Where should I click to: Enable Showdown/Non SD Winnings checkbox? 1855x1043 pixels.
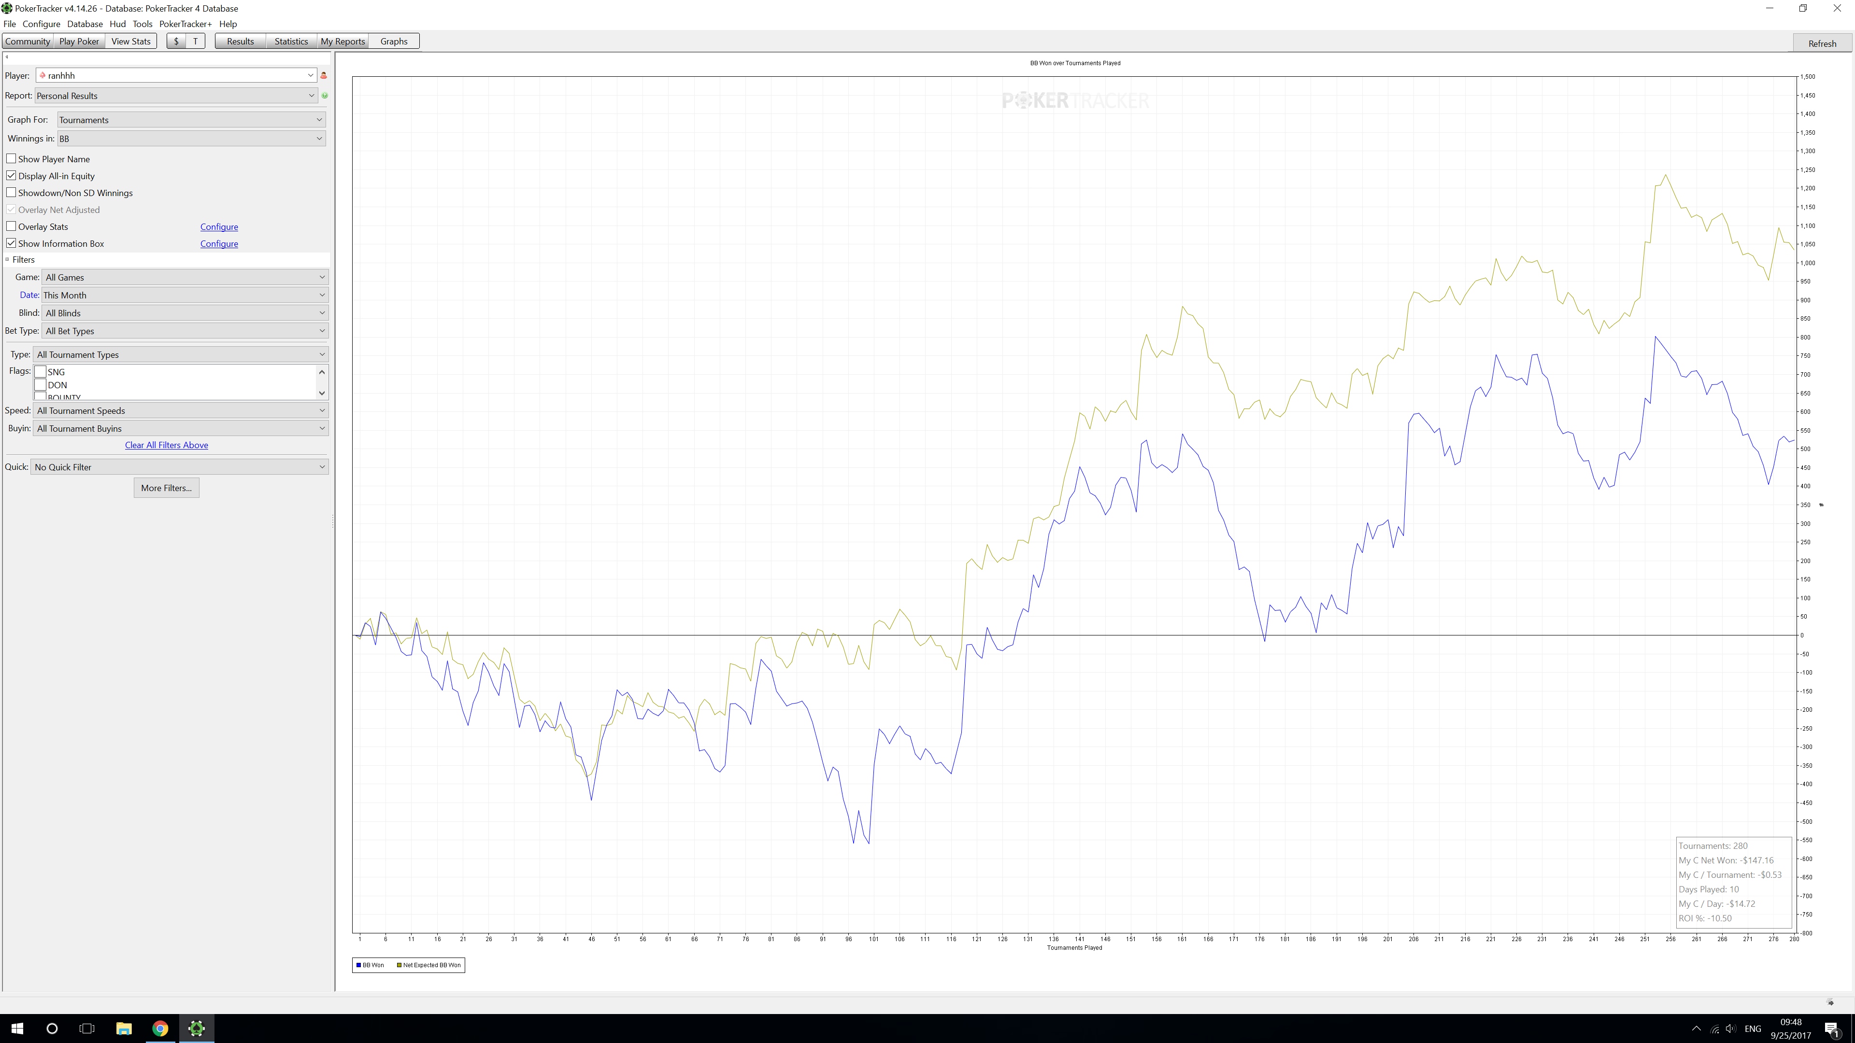tap(12, 192)
